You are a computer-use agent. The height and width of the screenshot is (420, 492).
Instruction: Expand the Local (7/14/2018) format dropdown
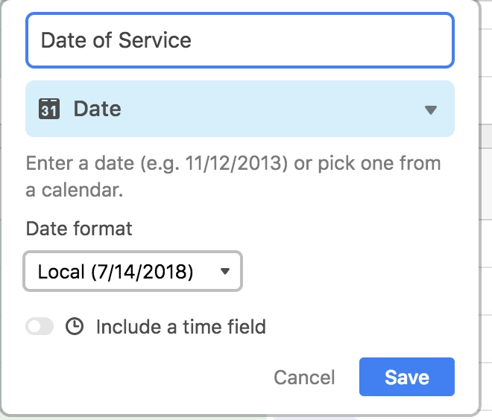coord(133,272)
